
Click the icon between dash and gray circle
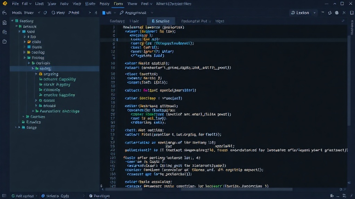pyautogui.click(x=330, y=13)
